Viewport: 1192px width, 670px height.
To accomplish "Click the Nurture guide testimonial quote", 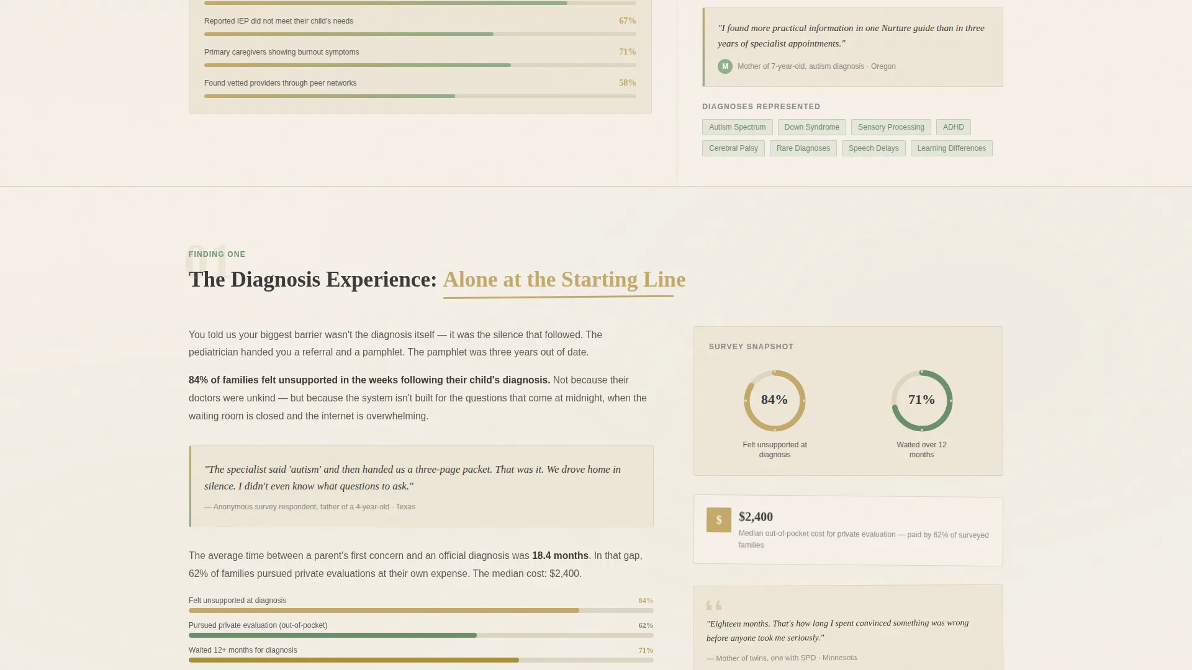I will pyautogui.click(x=851, y=36).
